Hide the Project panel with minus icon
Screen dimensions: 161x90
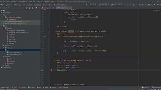click(39, 8)
